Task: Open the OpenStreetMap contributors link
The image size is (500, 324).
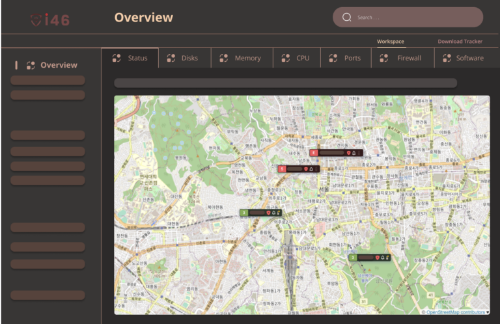Action: (x=455, y=312)
